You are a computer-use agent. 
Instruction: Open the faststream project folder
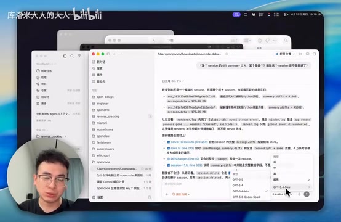pyautogui.click(x=122, y=142)
